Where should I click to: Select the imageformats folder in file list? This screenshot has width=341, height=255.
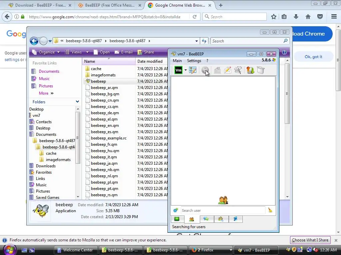point(103,75)
